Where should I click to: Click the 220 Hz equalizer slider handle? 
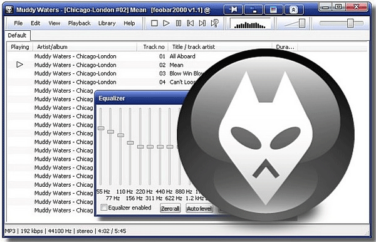coord(140,147)
